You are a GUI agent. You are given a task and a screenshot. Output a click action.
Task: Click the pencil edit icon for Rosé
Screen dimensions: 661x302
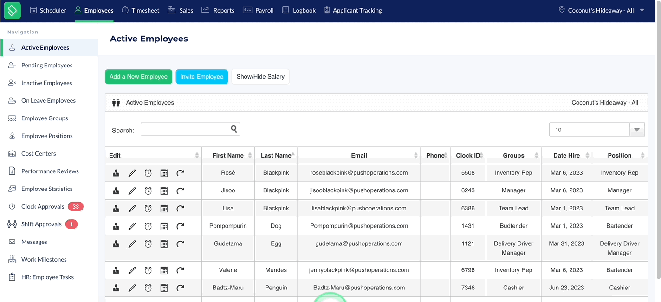click(132, 173)
